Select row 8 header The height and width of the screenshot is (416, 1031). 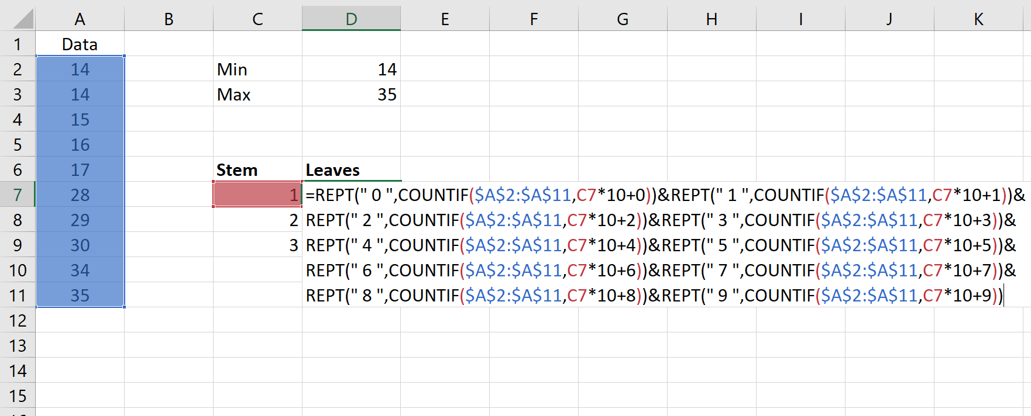pos(18,220)
